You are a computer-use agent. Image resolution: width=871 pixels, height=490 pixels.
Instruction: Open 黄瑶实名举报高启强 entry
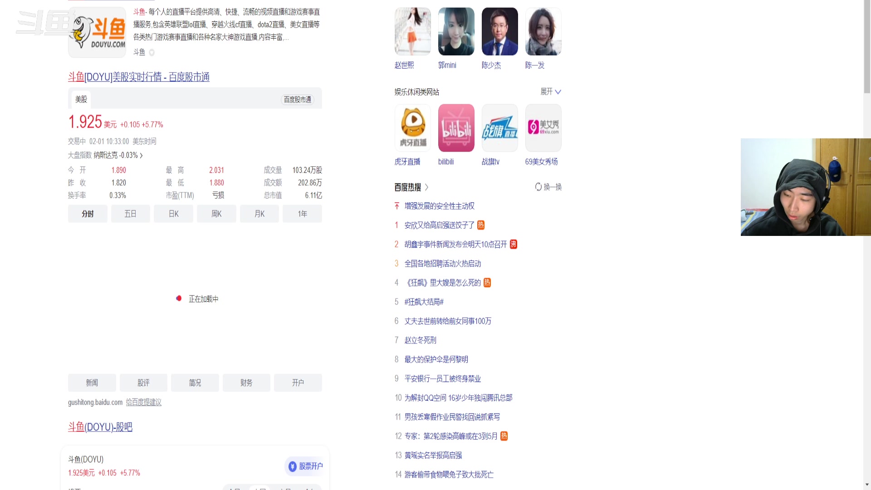433,456
